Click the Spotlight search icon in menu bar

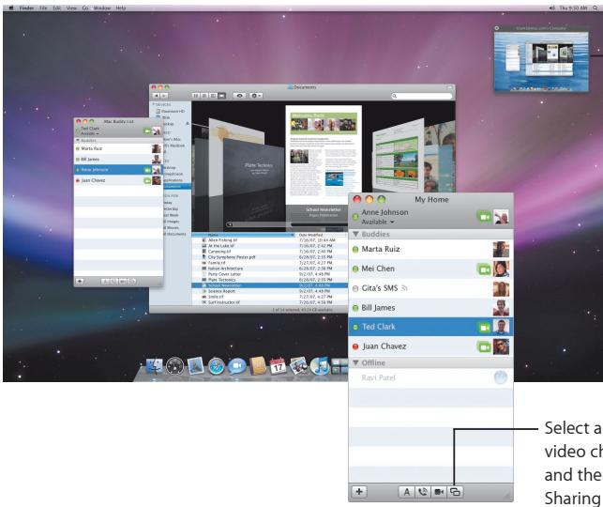(x=595, y=8)
